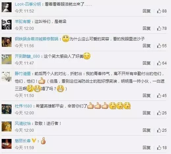
Task: Click 回复 on 魅丽长春's comment
Action: tap(147, 147)
